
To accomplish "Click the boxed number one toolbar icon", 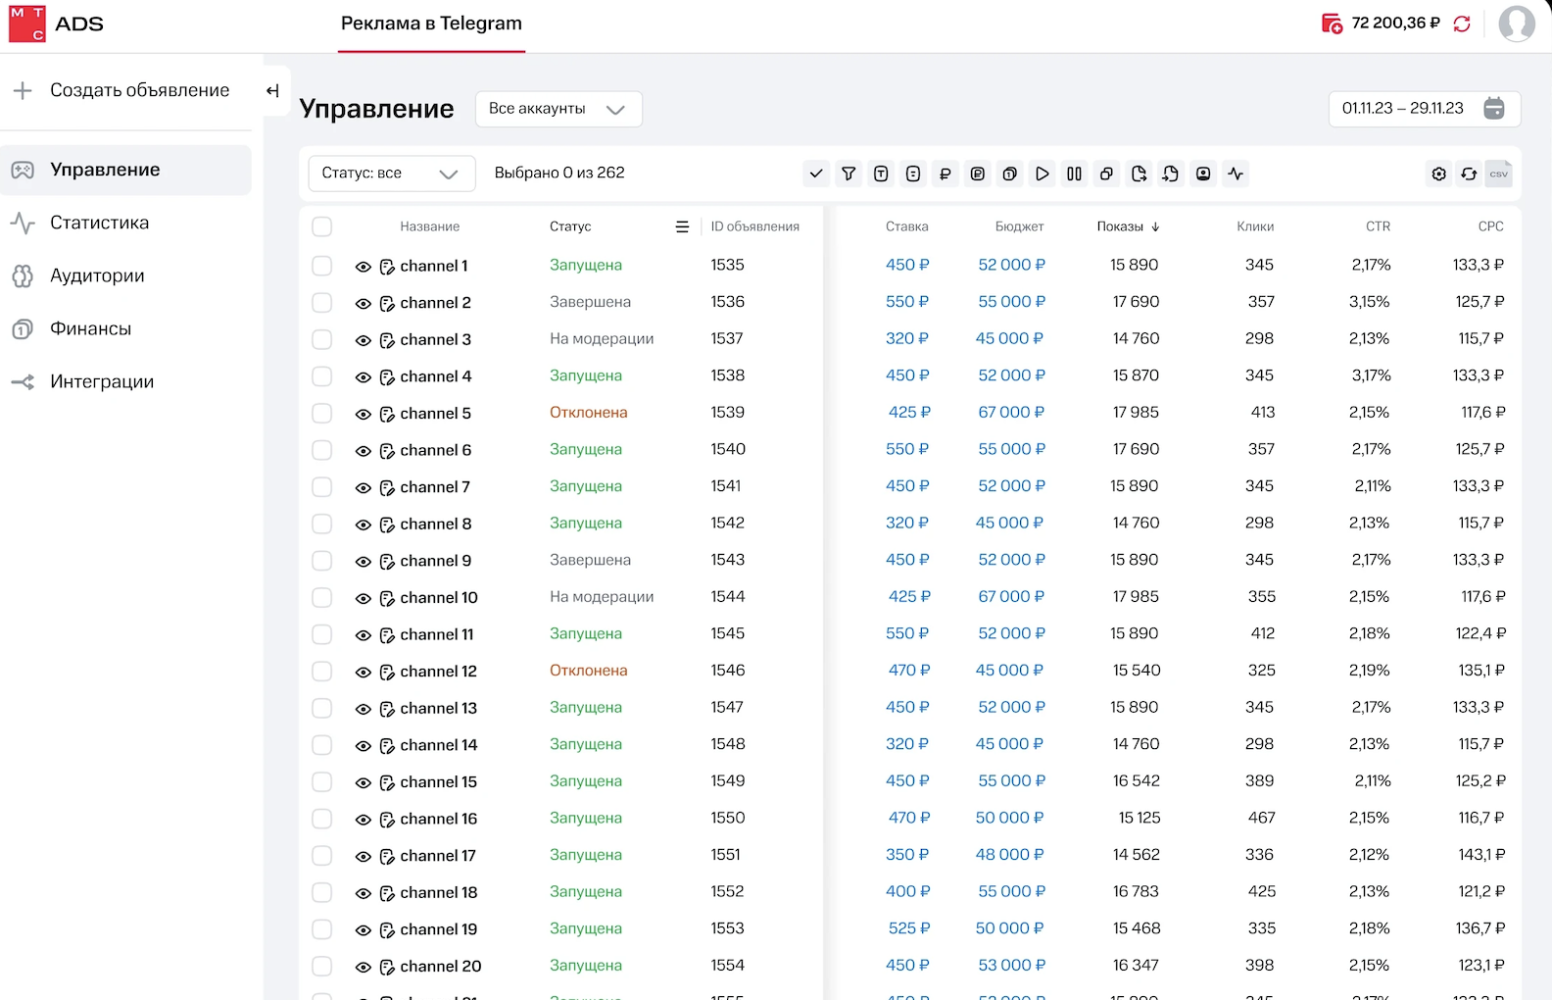I will click(1010, 174).
